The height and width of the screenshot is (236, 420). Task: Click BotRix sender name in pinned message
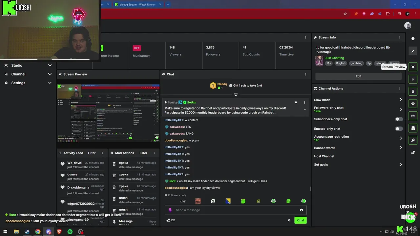[x=191, y=103]
